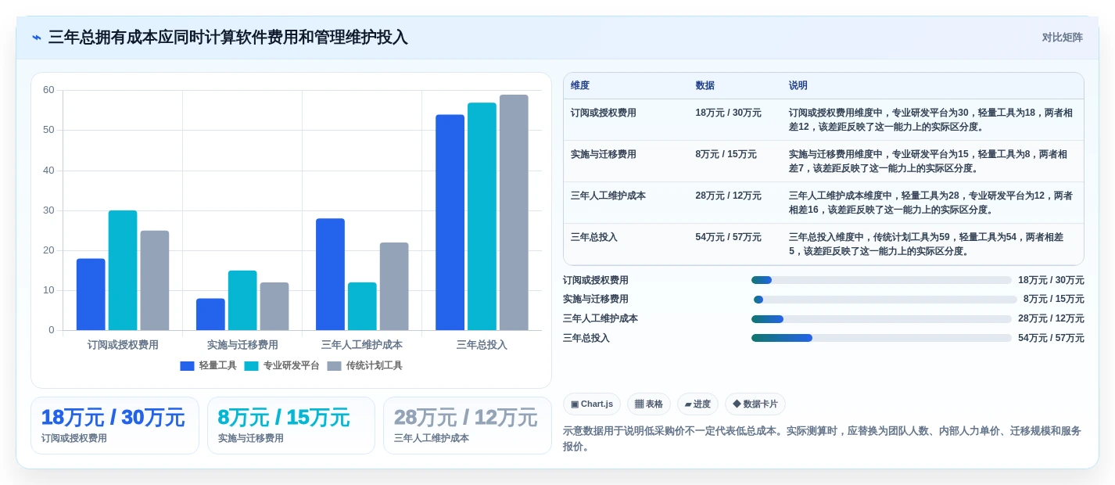Viewport: 1115px width, 485px height.
Task: Click the 三年总投入 progress bar
Action: 881,338
